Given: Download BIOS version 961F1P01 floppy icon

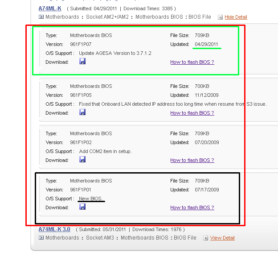Looking at the screenshot, I should tap(82, 207).
